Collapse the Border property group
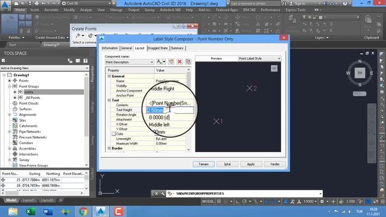 point(109,148)
